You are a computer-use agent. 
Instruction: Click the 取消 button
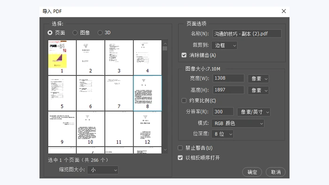tap(275, 172)
